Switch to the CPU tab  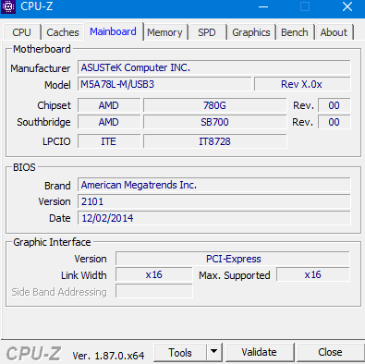pyautogui.click(x=21, y=32)
